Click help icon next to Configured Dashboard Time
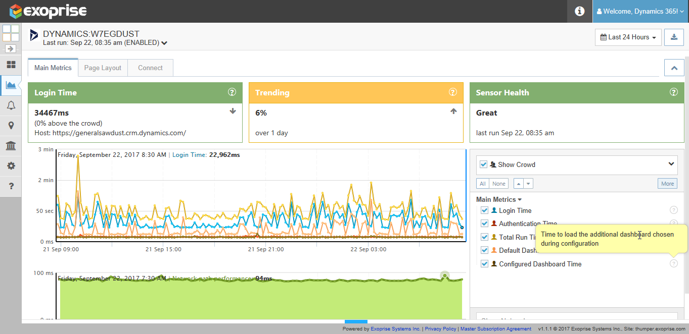 coord(673,263)
